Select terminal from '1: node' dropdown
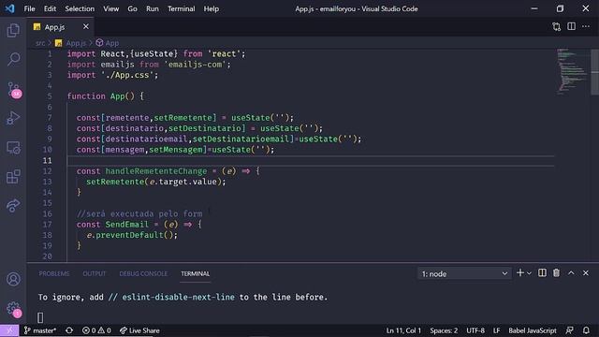The image size is (599, 337). click(464, 273)
